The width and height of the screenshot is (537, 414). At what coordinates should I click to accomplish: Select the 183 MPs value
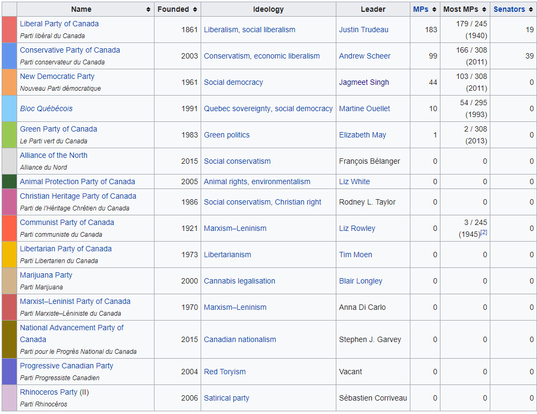[x=431, y=30]
